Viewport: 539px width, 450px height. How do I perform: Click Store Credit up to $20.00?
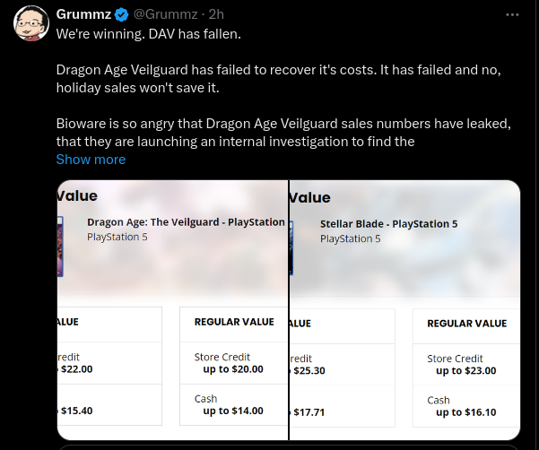click(x=229, y=363)
